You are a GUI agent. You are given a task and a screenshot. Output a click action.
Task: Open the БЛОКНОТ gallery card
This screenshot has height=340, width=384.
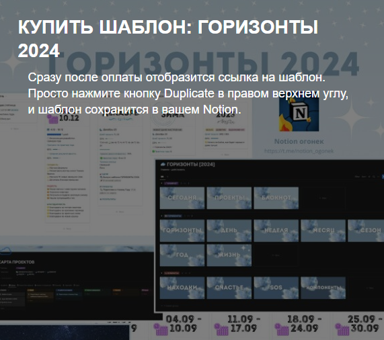coord(276,198)
